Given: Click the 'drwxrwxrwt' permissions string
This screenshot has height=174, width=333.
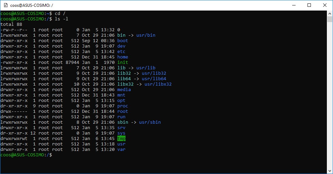Looking at the screenshot, I should click(14, 139).
